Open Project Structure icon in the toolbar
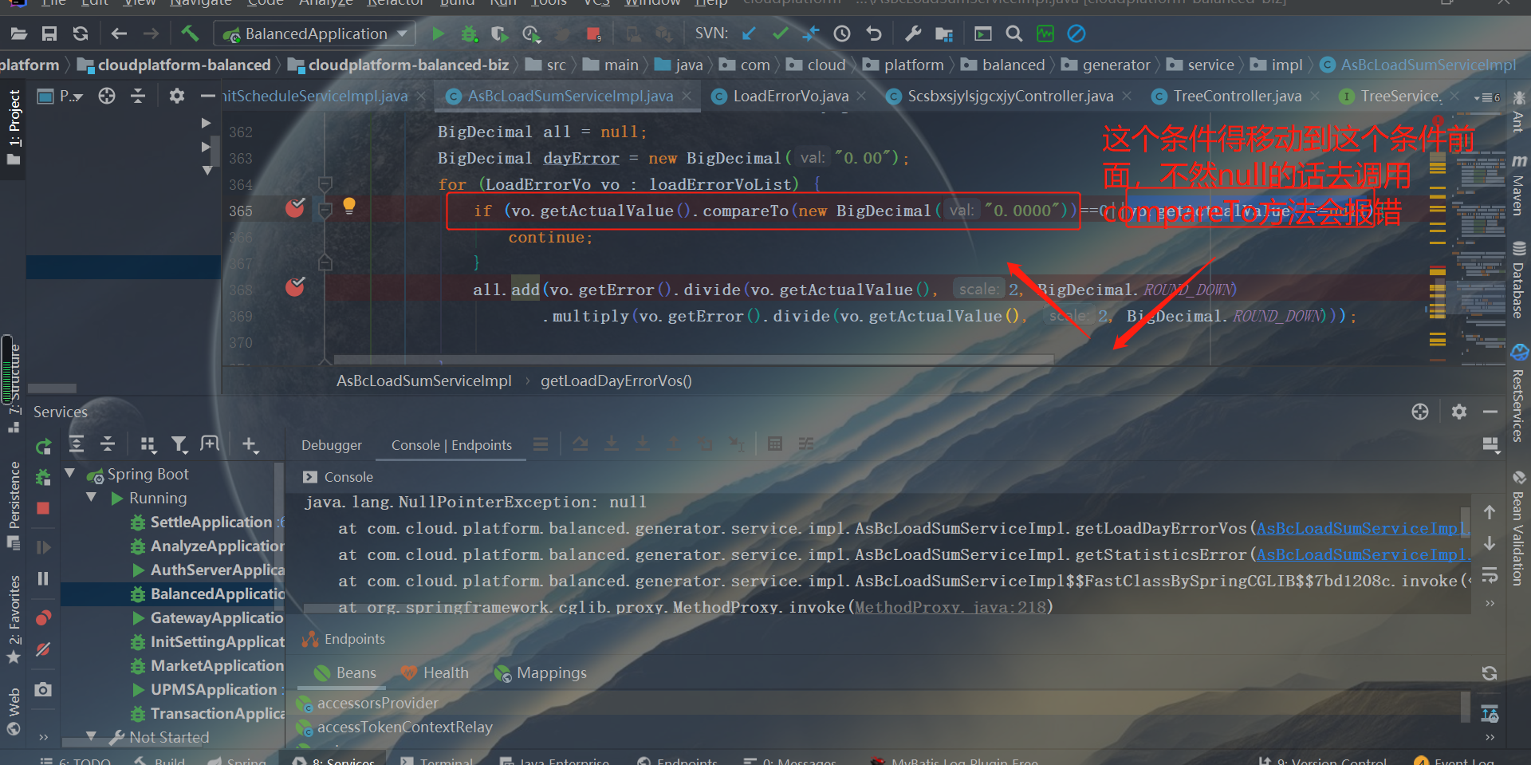This screenshot has width=1531, height=765. 944,34
